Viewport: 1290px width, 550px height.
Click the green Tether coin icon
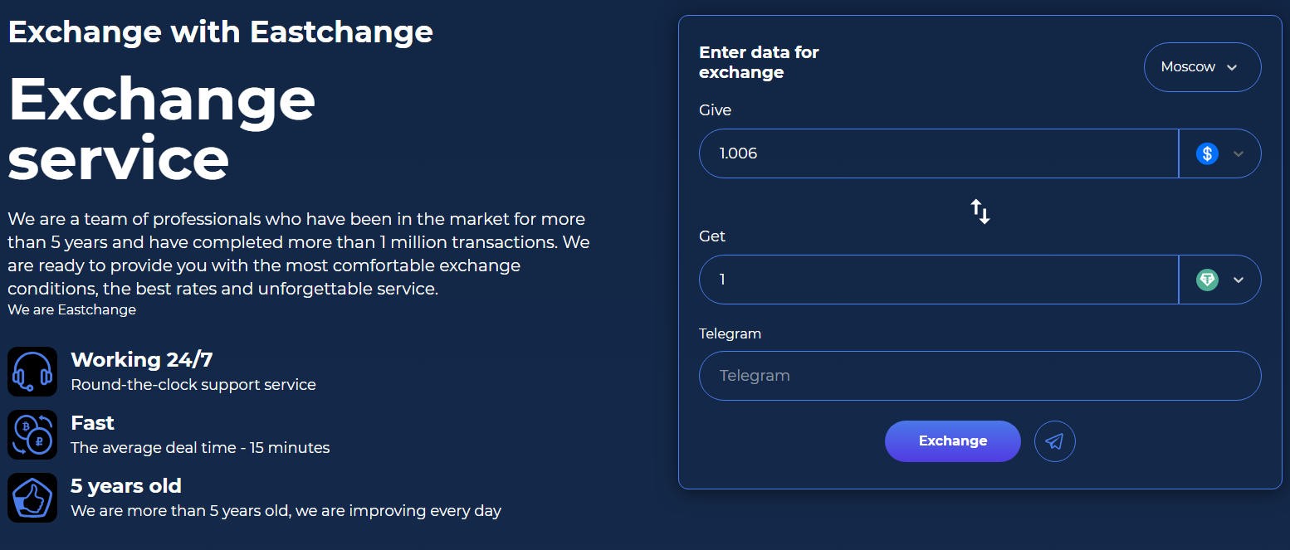[x=1207, y=280]
